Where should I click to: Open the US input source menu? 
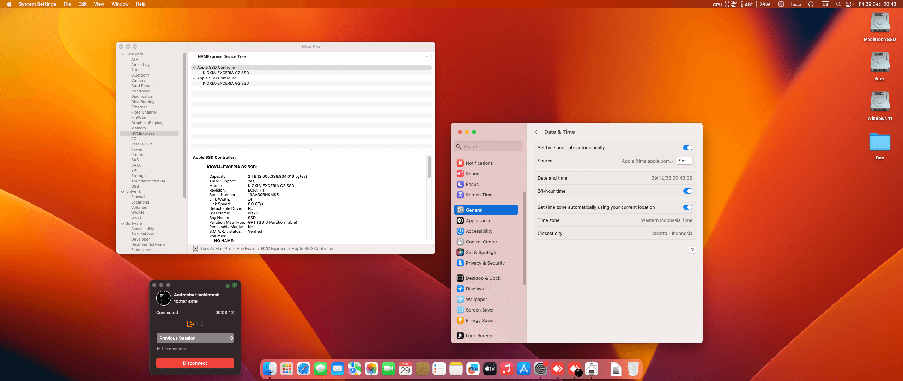(825, 4)
